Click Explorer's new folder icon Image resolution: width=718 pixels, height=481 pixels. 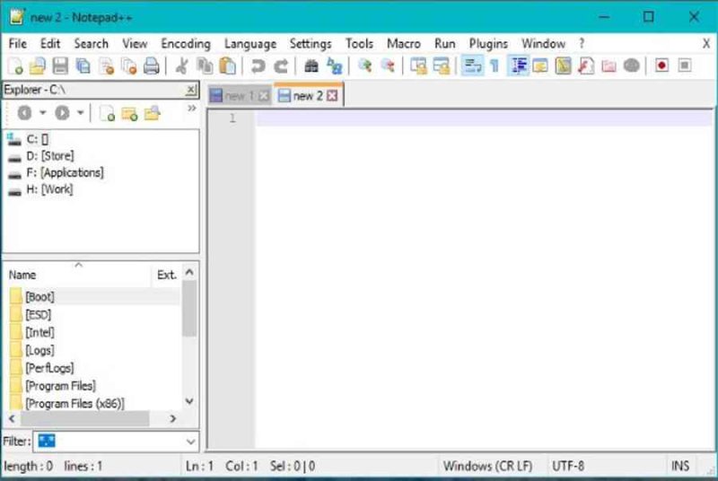[130, 113]
